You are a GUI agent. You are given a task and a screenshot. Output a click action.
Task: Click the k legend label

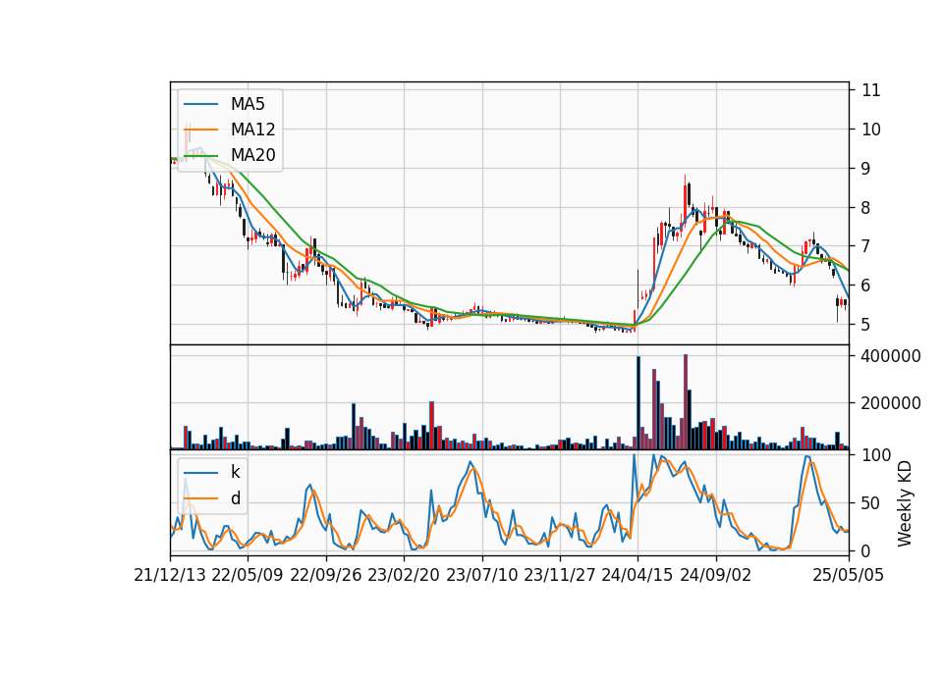point(235,472)
